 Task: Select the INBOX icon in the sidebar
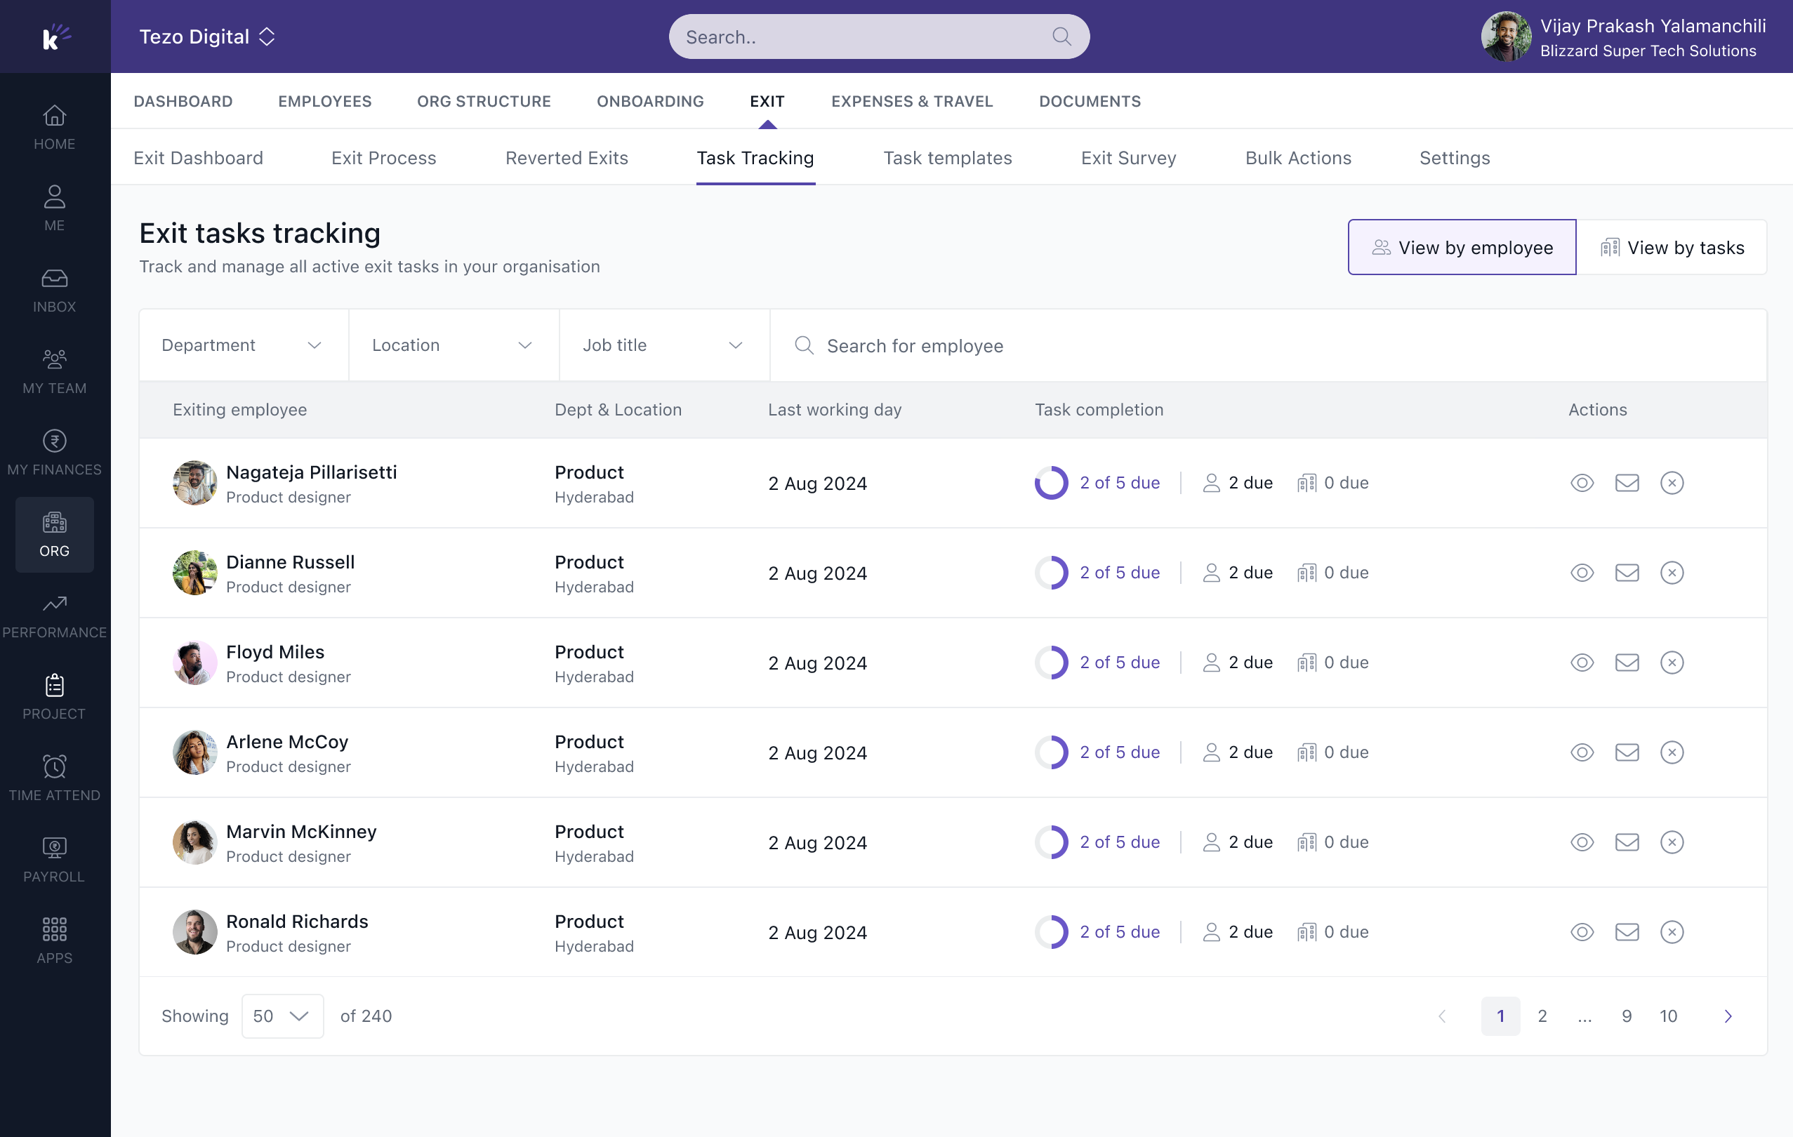point(54,289)
